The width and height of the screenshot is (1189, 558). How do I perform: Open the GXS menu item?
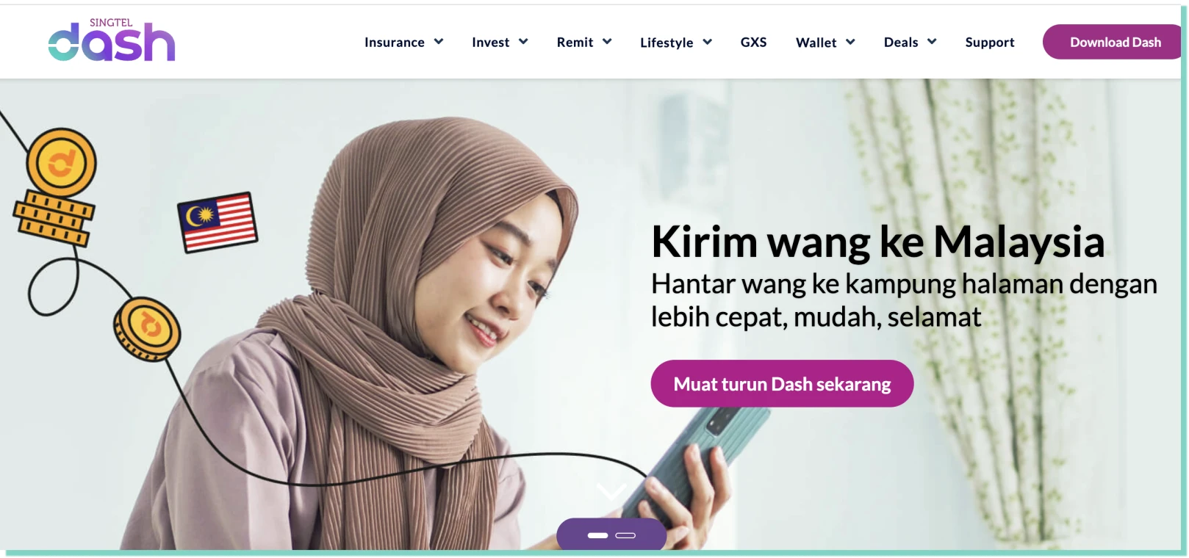(x=753, y=42)
